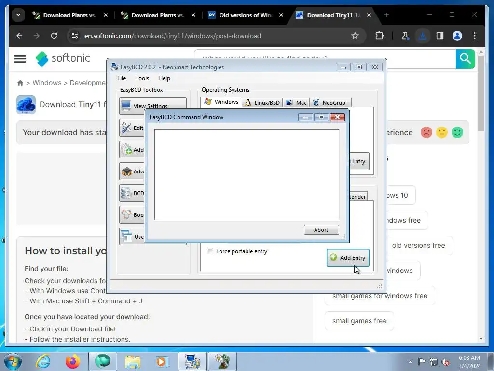Rate experience with red sad face
The image size is (494, 371).
(426, 132)
